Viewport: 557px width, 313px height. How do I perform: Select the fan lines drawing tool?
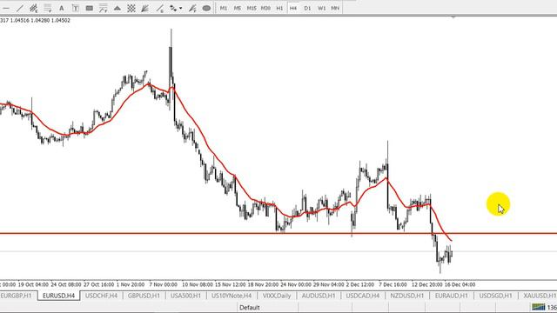[145, 8]
